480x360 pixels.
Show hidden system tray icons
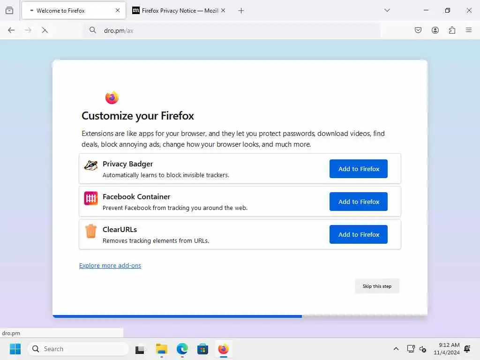[396, 349]
